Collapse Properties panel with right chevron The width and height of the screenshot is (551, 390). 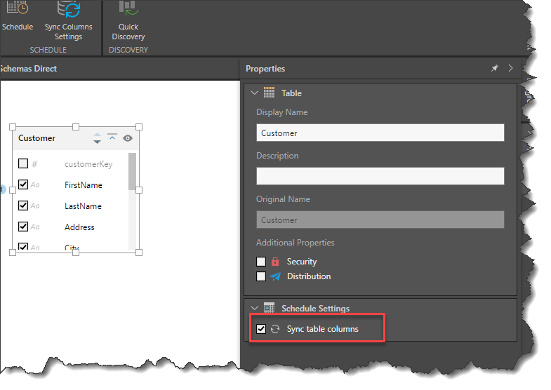tap(510, 69)
